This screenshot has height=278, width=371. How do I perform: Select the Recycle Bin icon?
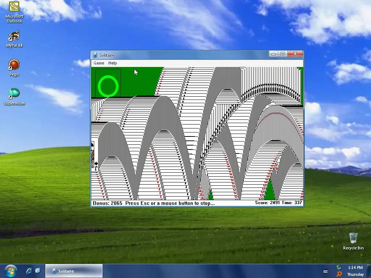click(353, 241)
